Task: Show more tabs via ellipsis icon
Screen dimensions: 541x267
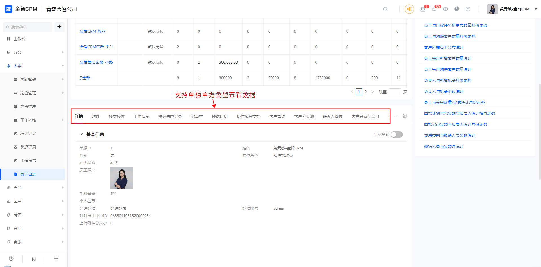Action: [x=396, y=116]
